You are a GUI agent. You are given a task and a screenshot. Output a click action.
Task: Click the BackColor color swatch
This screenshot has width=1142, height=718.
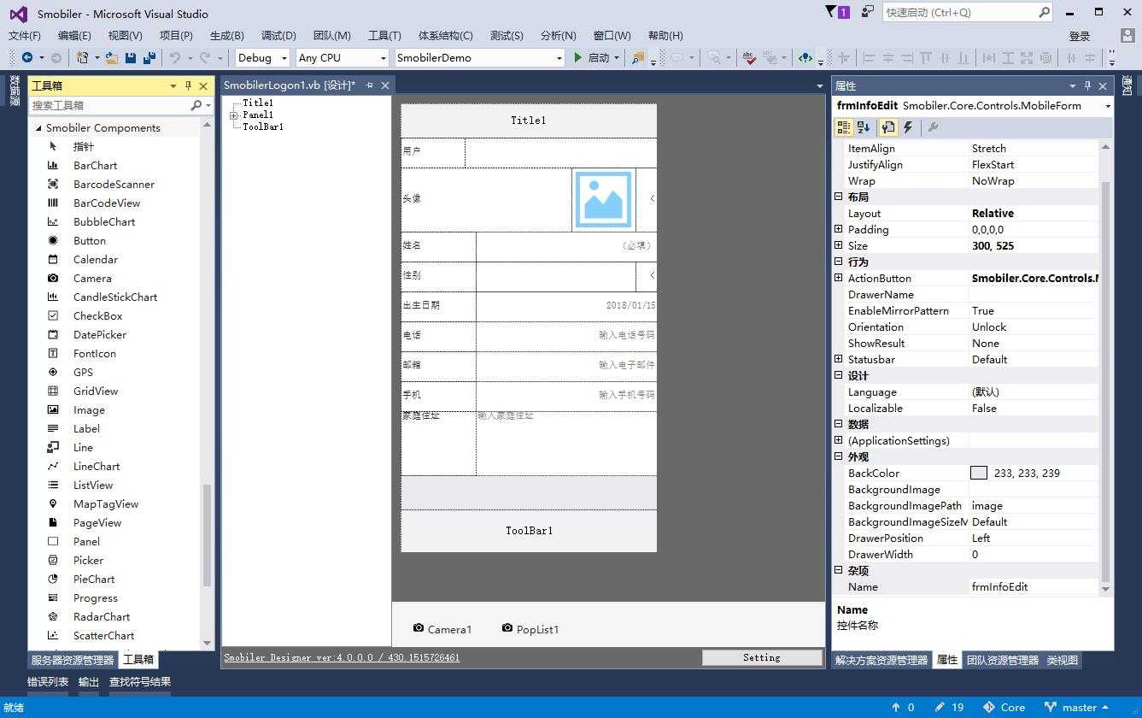[x=979, y=473]
